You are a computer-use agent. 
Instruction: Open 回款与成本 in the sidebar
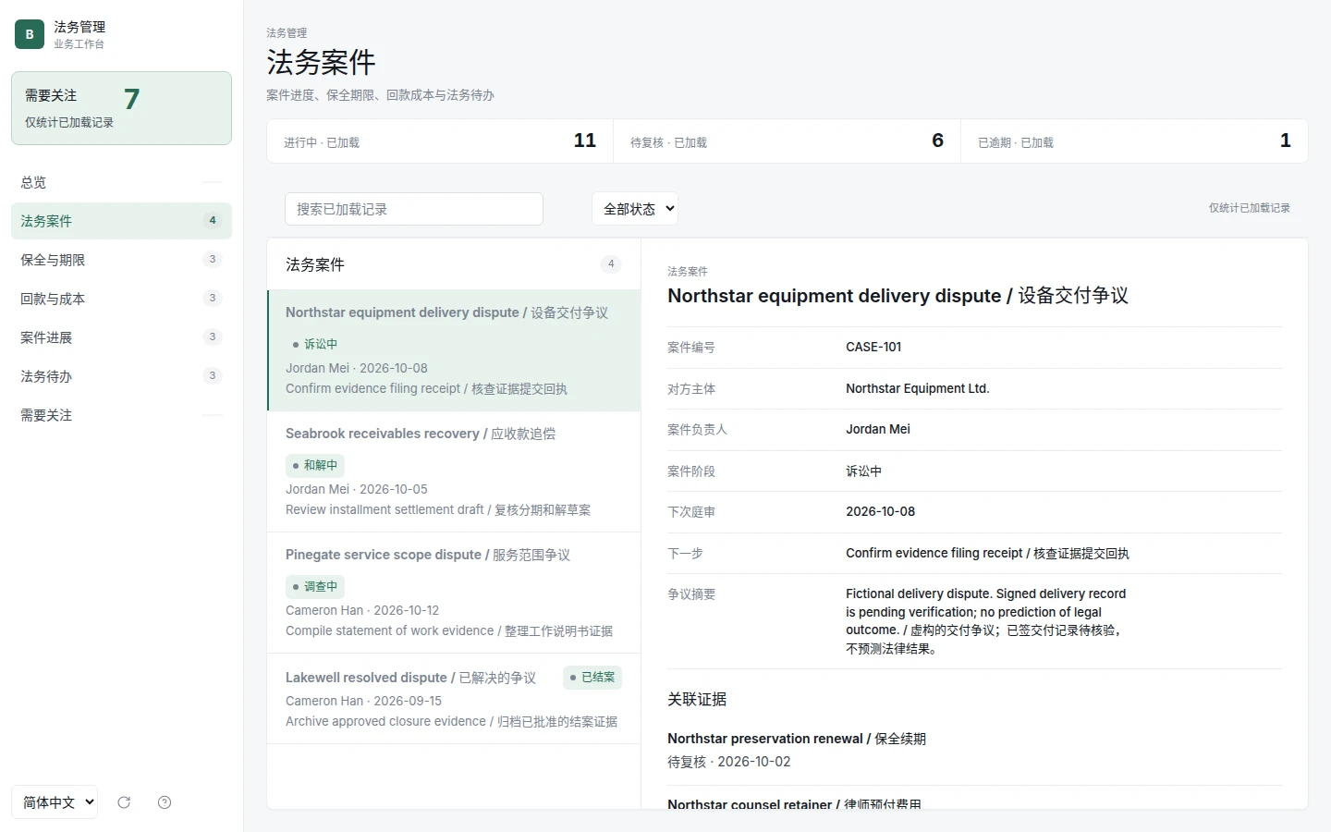pos(121,299)
